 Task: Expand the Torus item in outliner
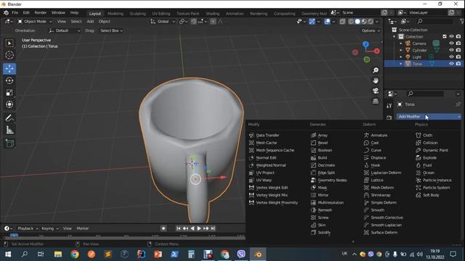tap(401, 64)
